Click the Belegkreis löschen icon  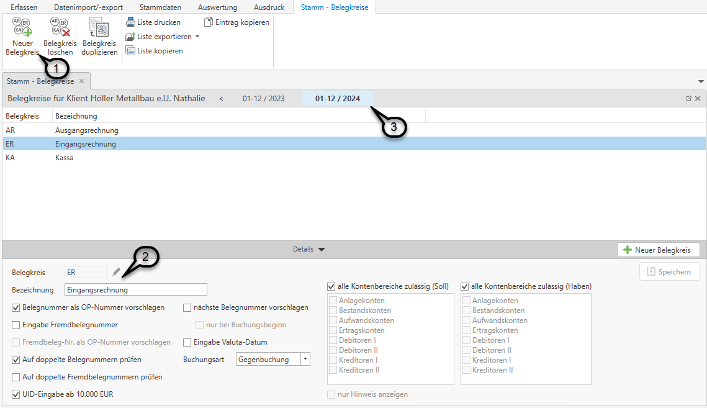click(60, 29)
